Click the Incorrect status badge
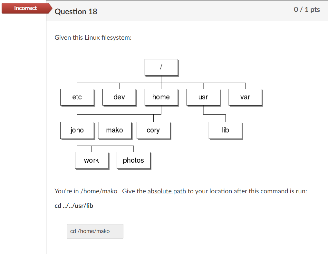The height and width of the screenshot is (254, 328). 25,8
